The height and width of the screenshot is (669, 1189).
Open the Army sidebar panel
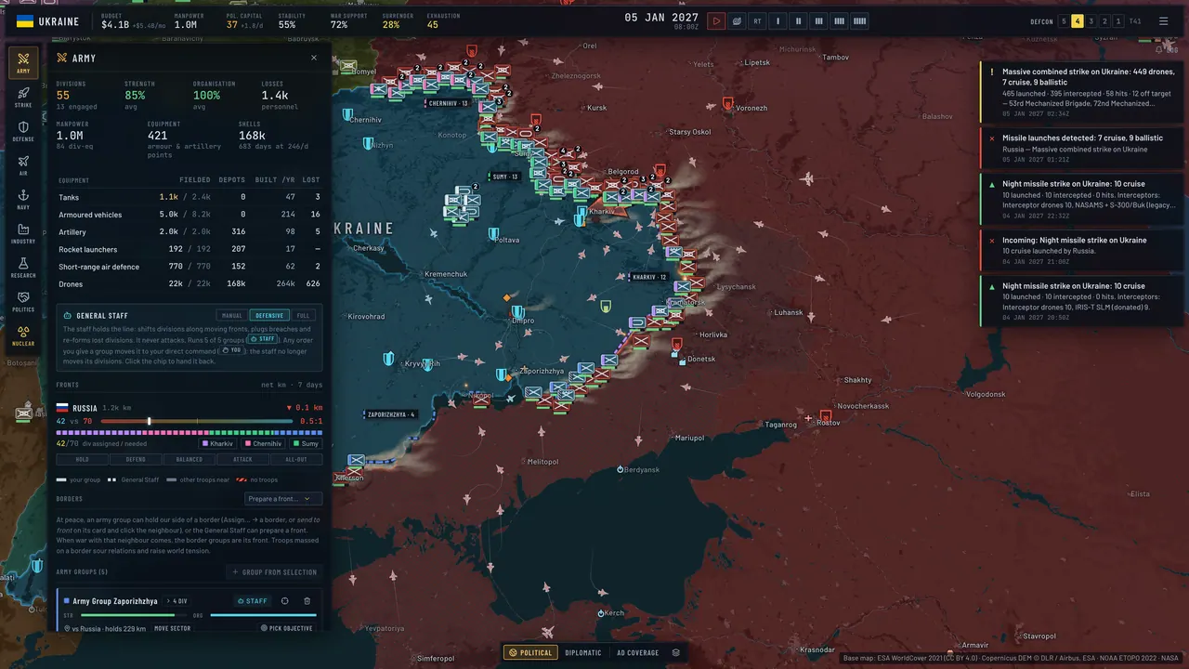23,63
